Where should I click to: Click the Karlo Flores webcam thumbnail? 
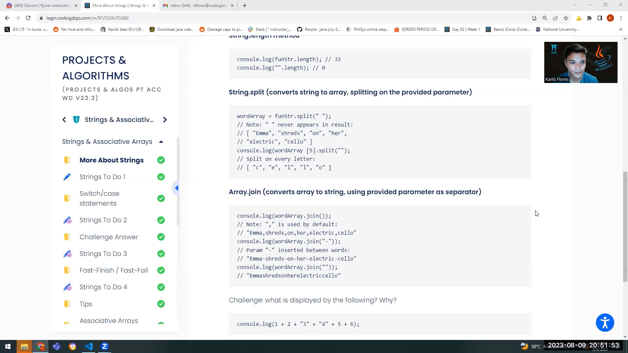pos(581,62)
